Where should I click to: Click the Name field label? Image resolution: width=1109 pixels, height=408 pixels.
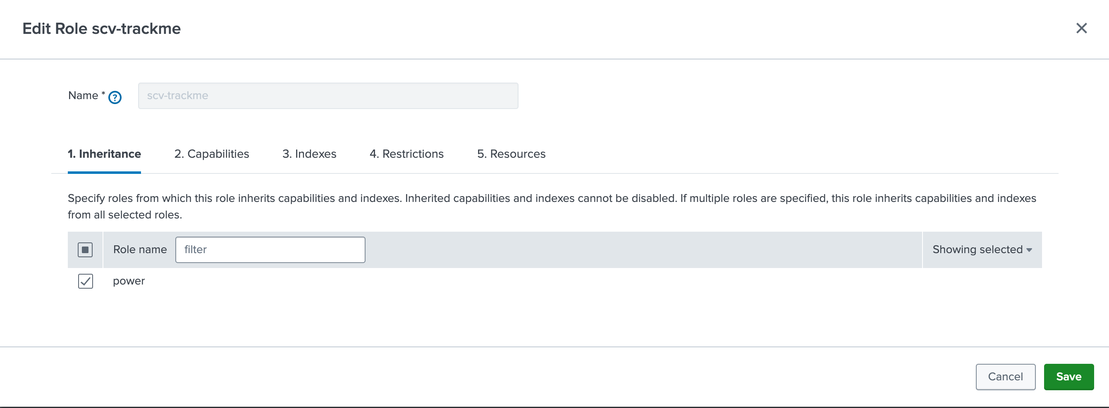(x=83, y=95)
